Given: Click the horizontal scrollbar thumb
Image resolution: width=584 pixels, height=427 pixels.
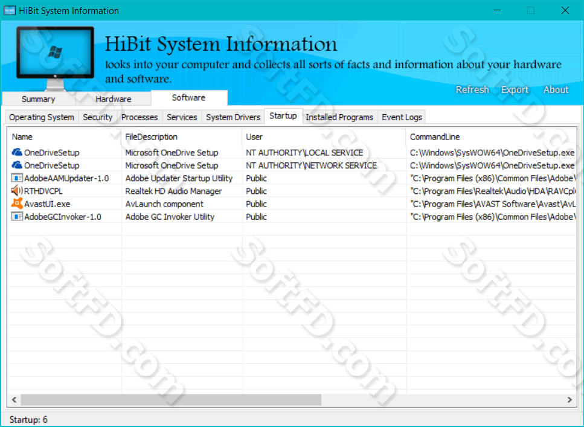Looking at the screenshot, I should [171, 400].
